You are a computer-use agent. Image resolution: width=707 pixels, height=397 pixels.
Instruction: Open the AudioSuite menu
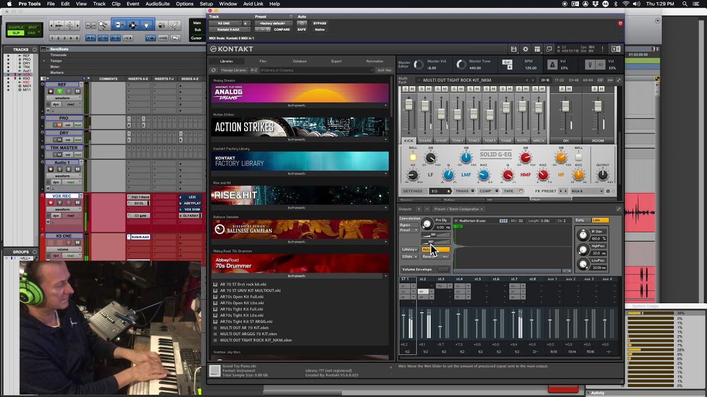click(x=157, y=4)
